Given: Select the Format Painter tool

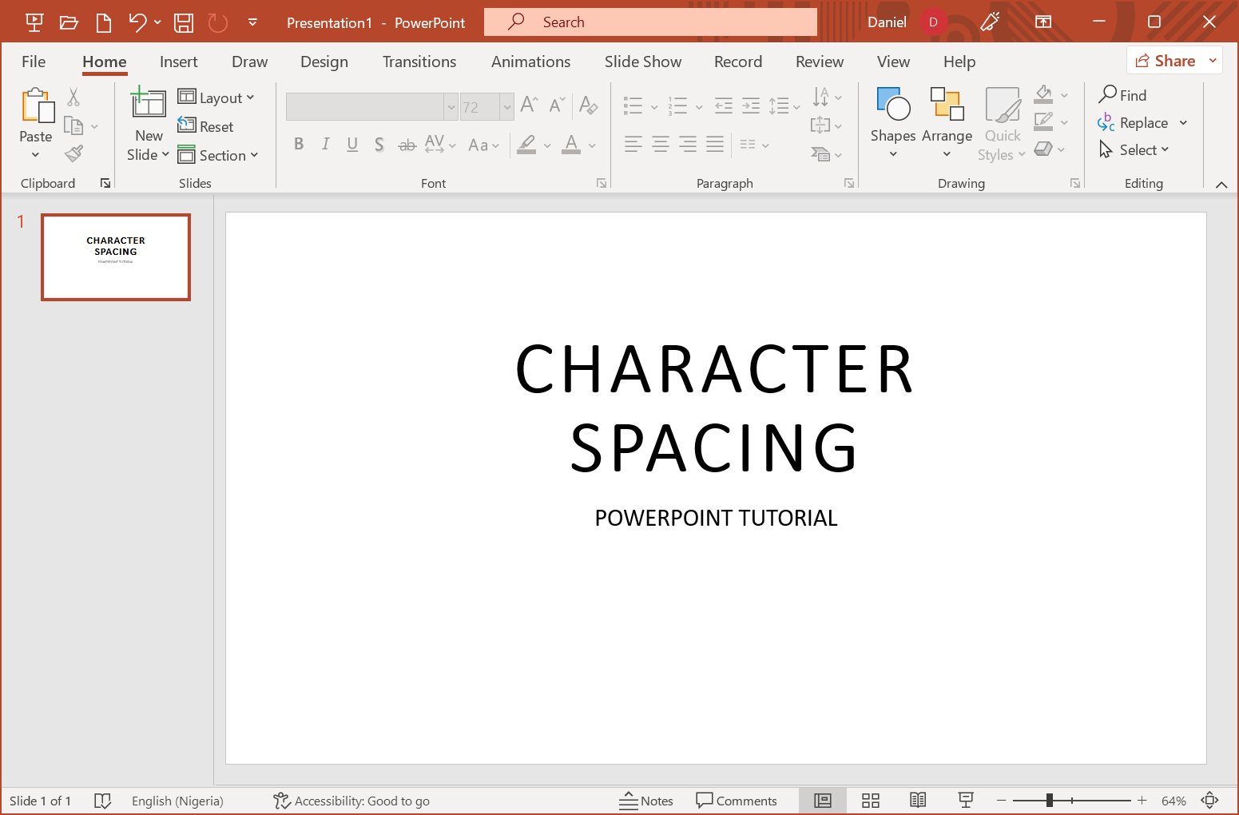Looking at the screenshot, I should click(73, 153).
